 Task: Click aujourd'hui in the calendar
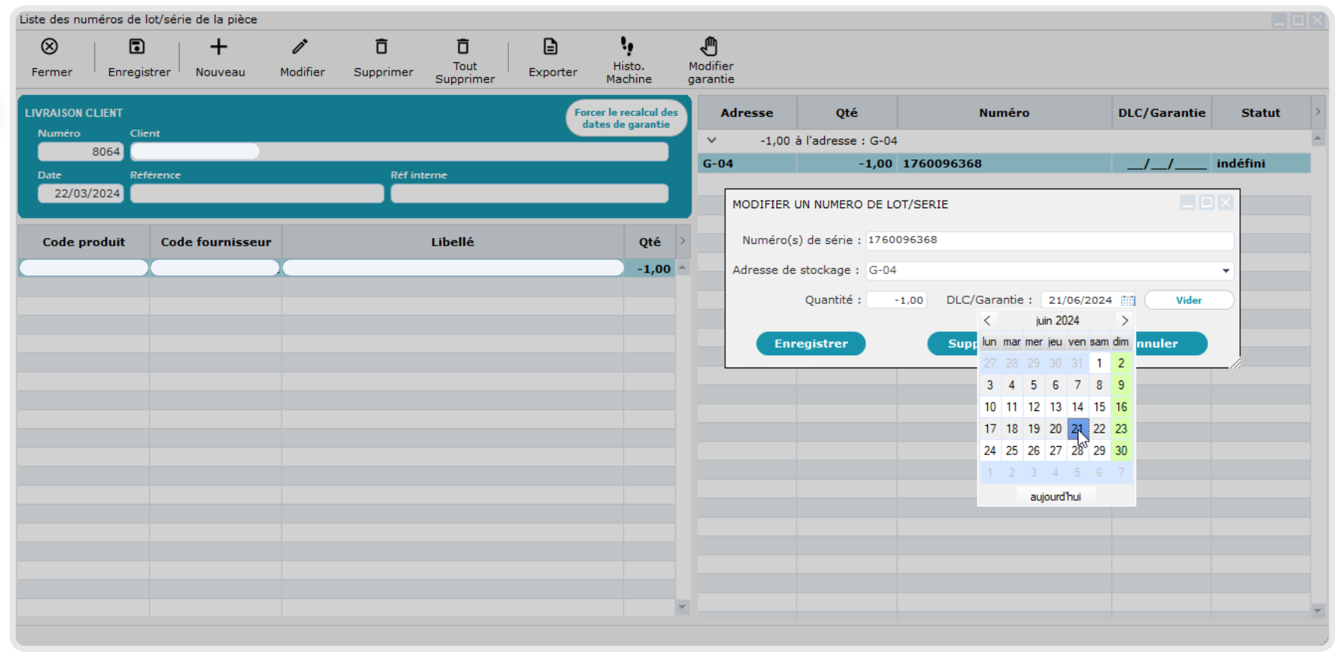1055,496
